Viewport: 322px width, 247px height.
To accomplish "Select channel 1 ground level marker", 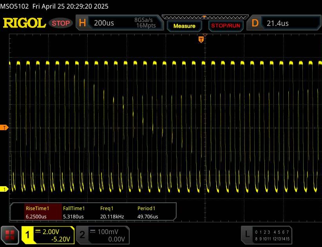I will pos(4,189).
